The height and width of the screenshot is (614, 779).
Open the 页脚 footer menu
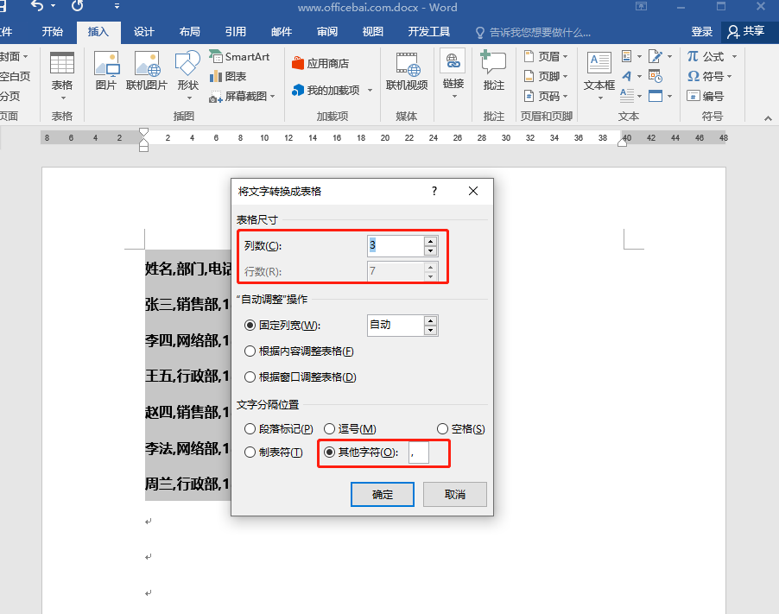click(546, 77)
